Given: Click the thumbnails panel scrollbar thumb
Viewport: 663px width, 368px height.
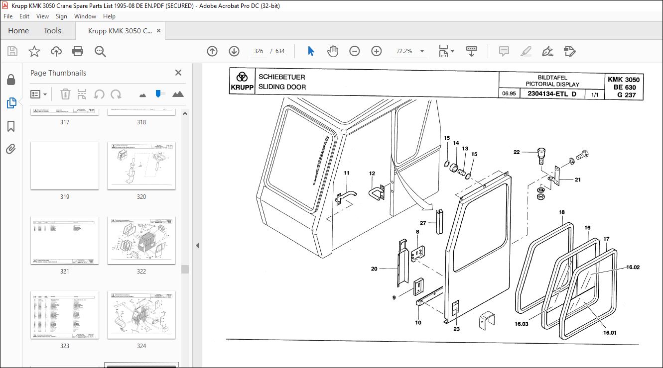Looking at the screenshot, I should tap(185, 269).
